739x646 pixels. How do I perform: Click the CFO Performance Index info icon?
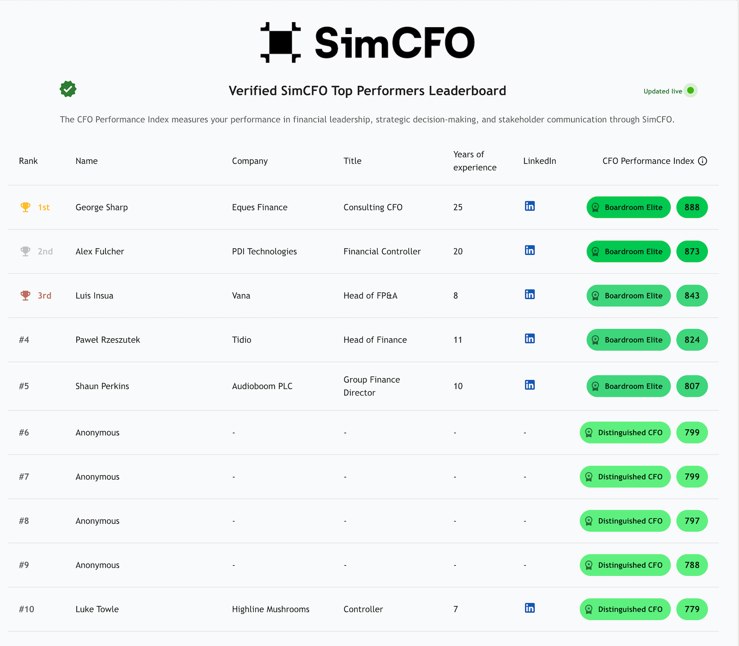pyautogui.click(x=703, y=161)
